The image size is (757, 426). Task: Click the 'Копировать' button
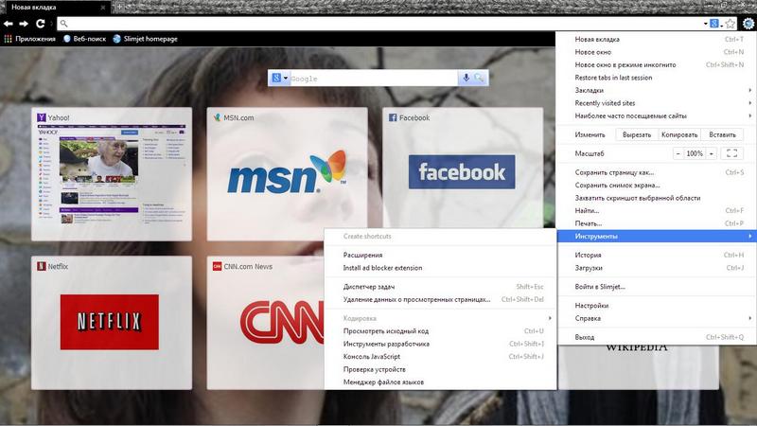pos(679,134)
